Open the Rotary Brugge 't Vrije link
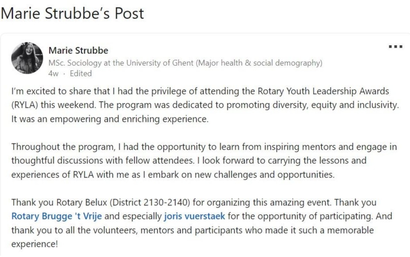Screen dimensions: 410x257 [x=57, y=216]
